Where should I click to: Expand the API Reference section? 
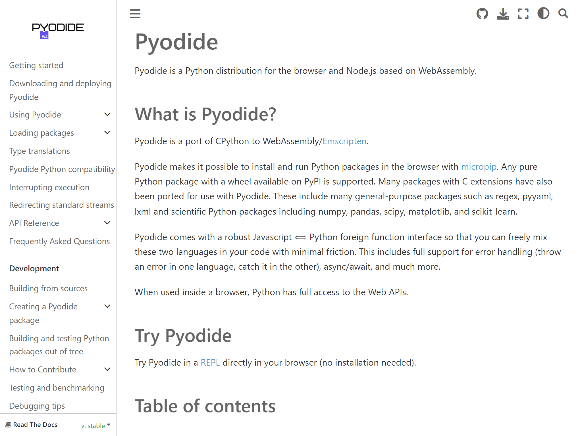[x=107, y=223]
